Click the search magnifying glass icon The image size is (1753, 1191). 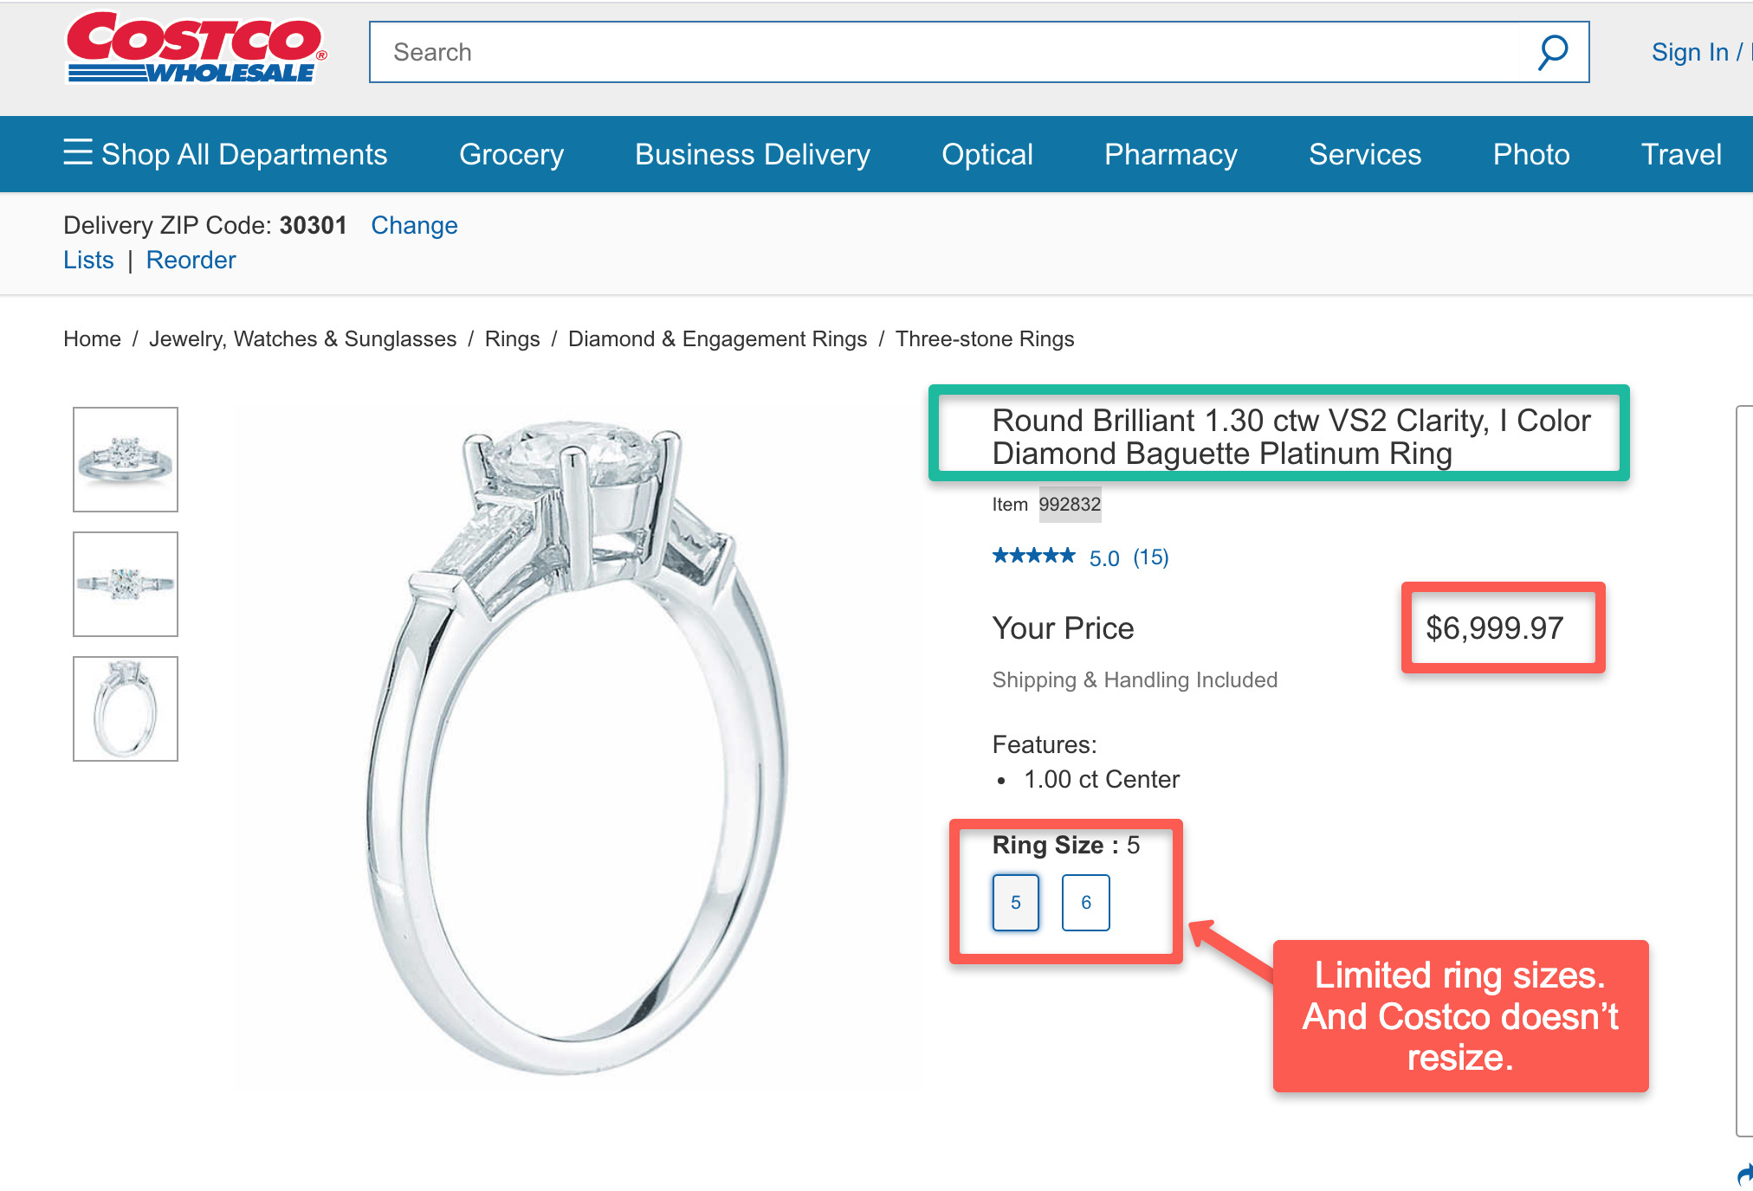click(x=1552, y=52)
